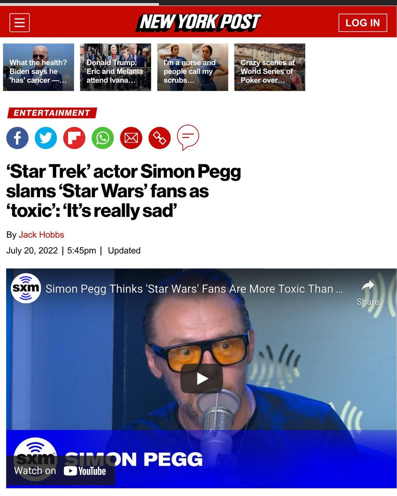
Task: Share article on Facebook
Action: (17, 138)
